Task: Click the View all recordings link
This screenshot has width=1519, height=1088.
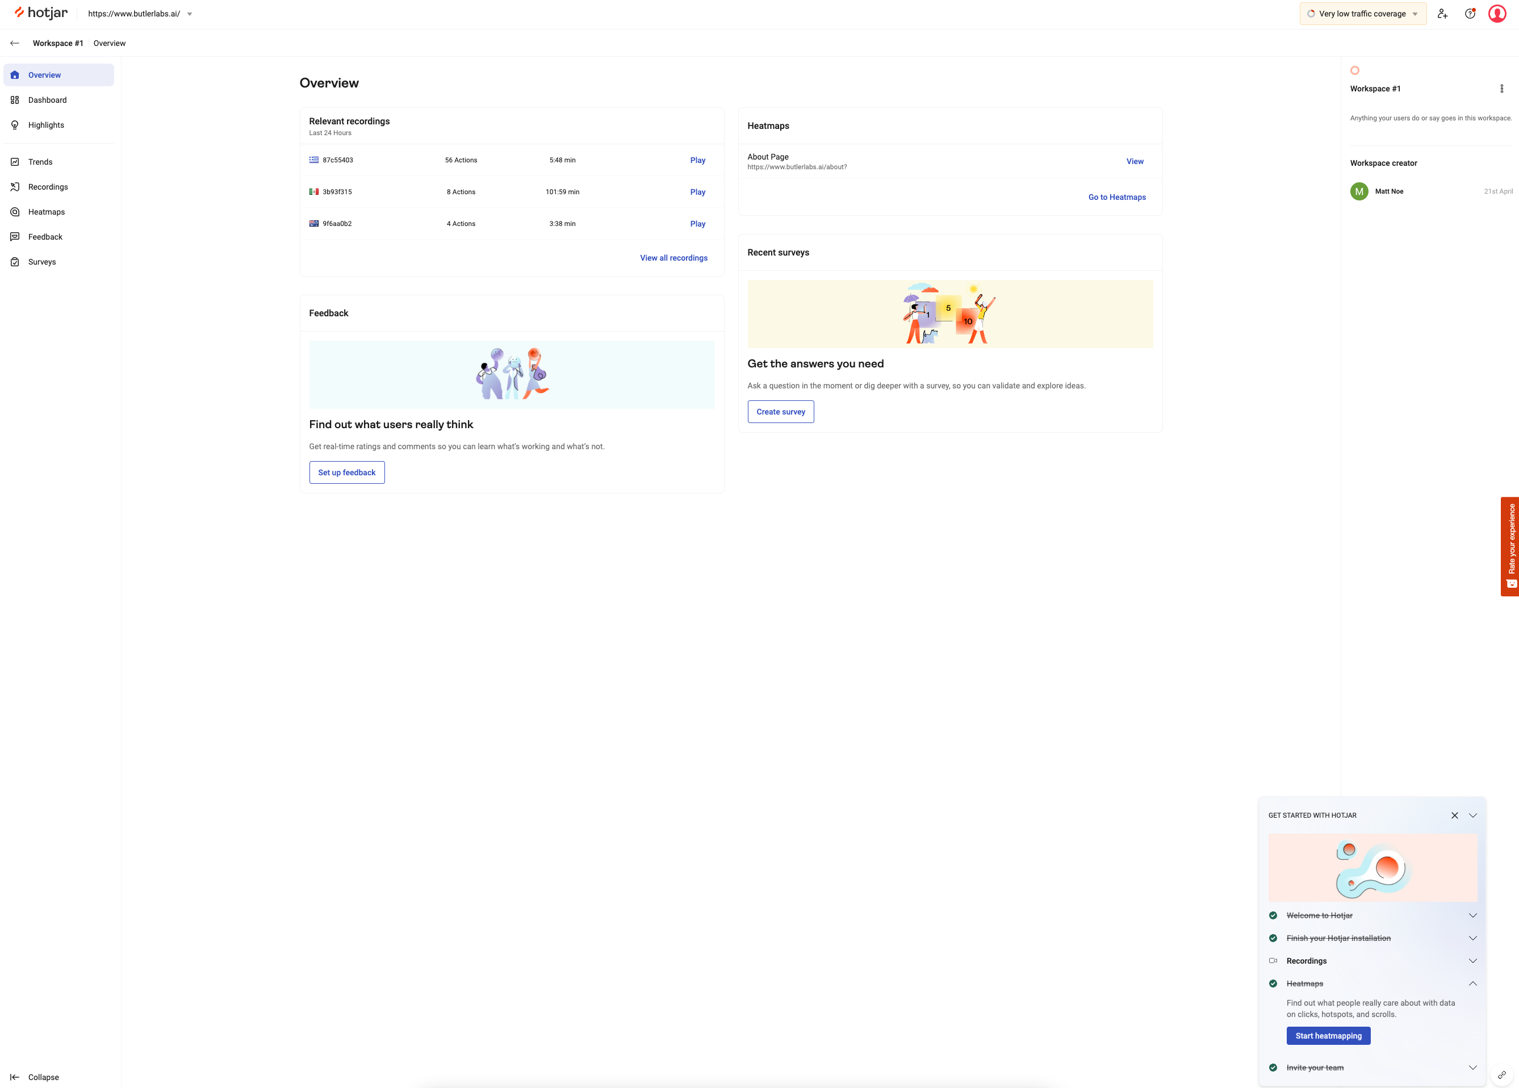Action: (673, 258)
